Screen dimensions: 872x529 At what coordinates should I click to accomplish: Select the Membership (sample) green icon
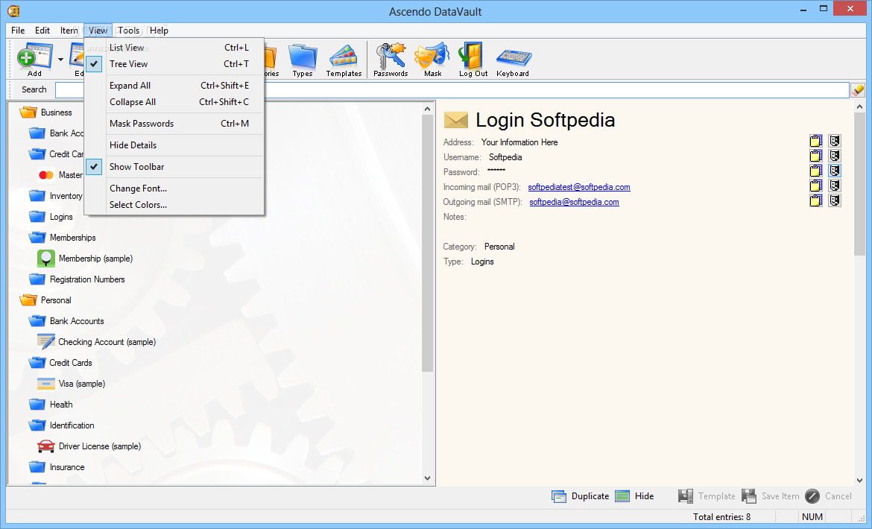click(x=46, y=259)
